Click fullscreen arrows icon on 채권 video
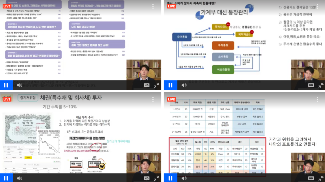Image resolution: width=325 pixels, height=182 pixels. [x=156, y=178]
